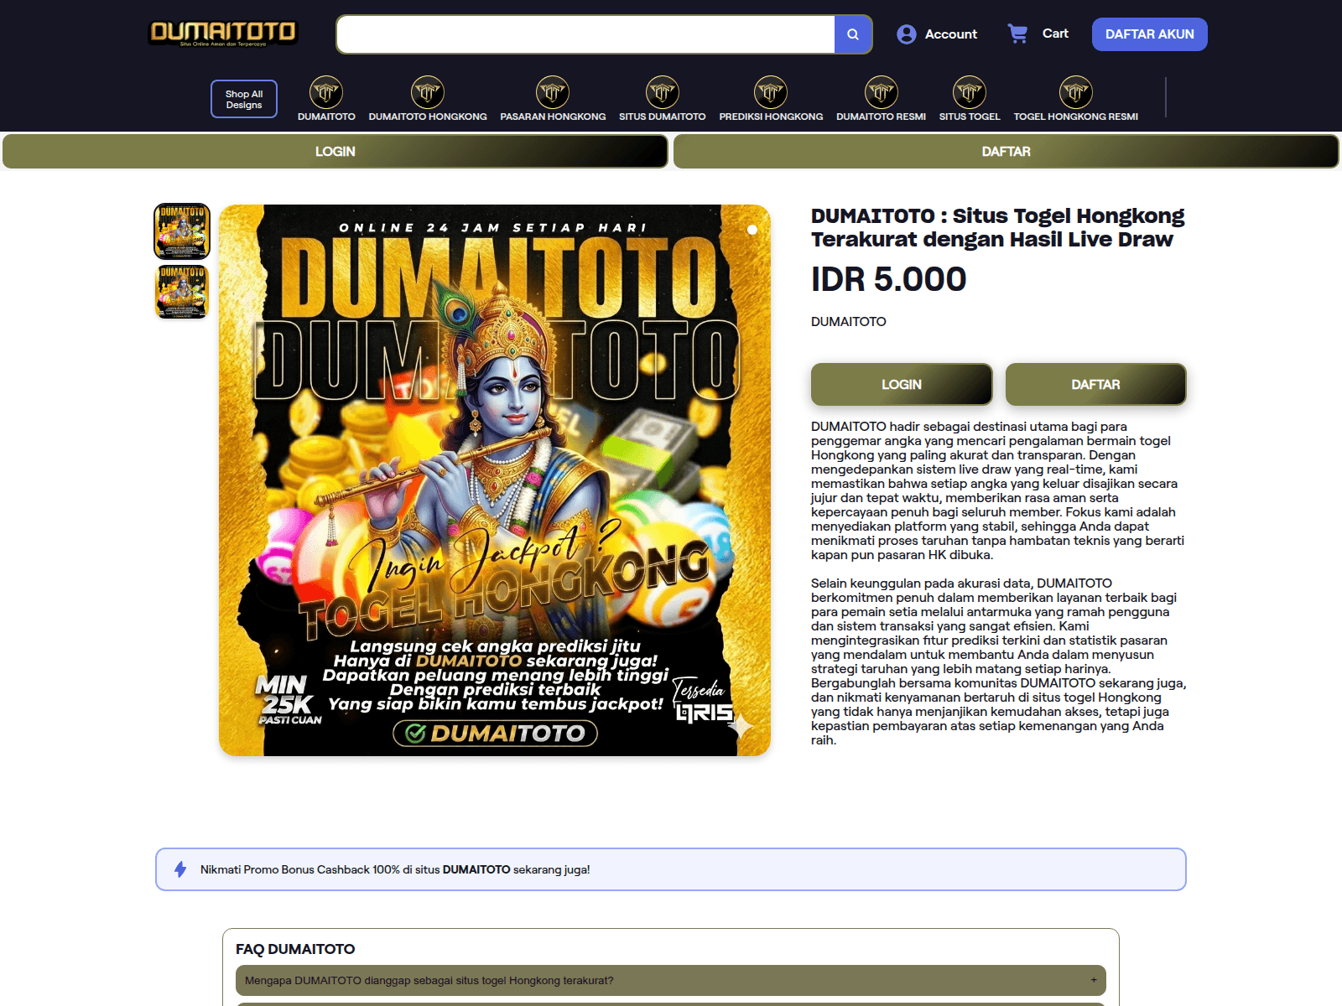Click LOGIN button beside product description
Screen dimensions: 1342x1006
[902, 385]
